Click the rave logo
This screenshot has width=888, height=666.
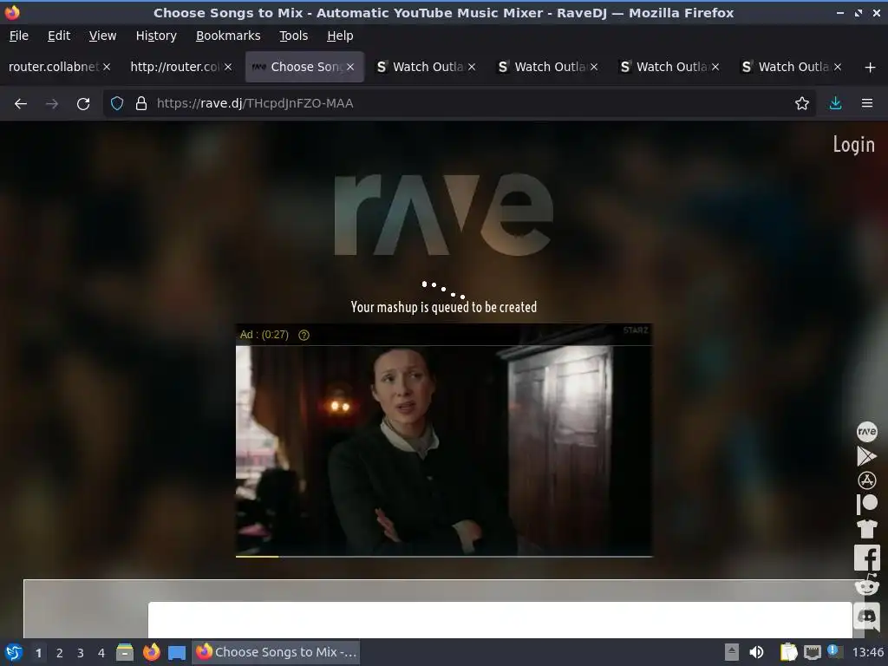coord(443,214)
